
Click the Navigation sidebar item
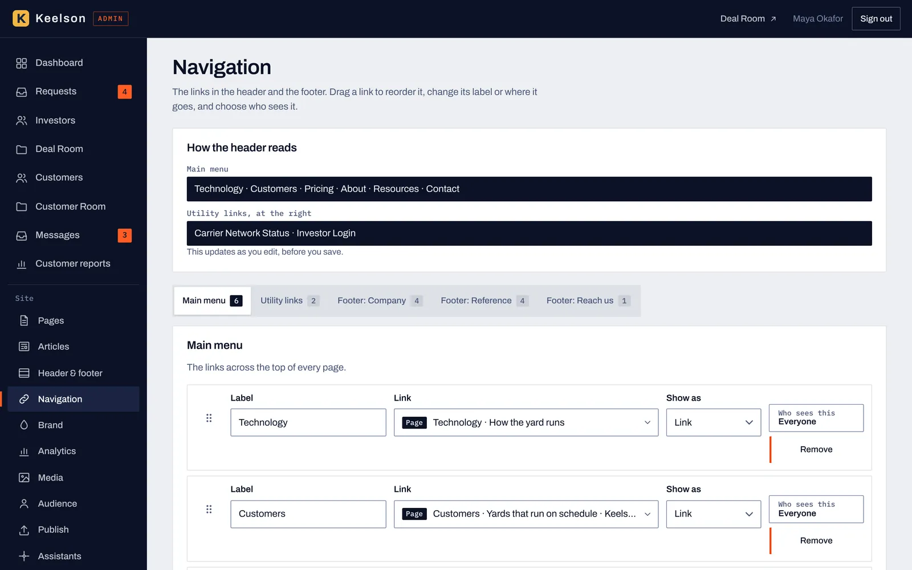pyautogui.click(x=74, y=399)
